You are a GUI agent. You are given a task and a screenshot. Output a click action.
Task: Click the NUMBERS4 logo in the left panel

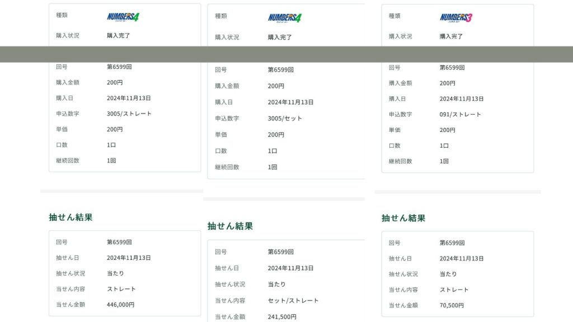123,17
